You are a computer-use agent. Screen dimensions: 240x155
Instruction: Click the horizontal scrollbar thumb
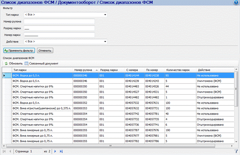coord(110,146)
